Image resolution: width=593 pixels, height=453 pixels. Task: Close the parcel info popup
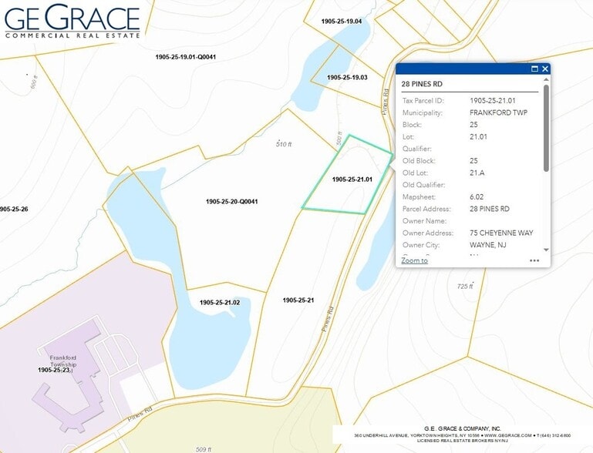[545, 69]
